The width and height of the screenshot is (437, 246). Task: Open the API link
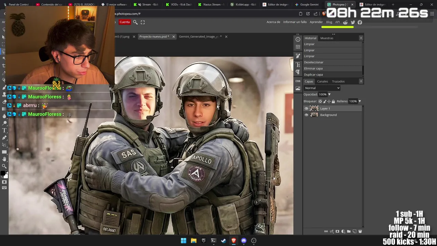tap(337, 22)
